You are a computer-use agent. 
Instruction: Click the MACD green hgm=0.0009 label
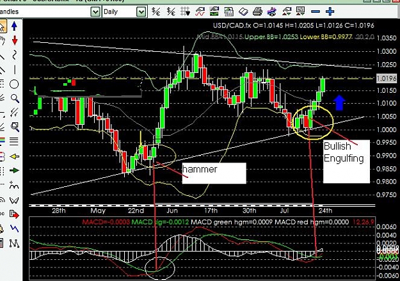[x=232, y=222]
